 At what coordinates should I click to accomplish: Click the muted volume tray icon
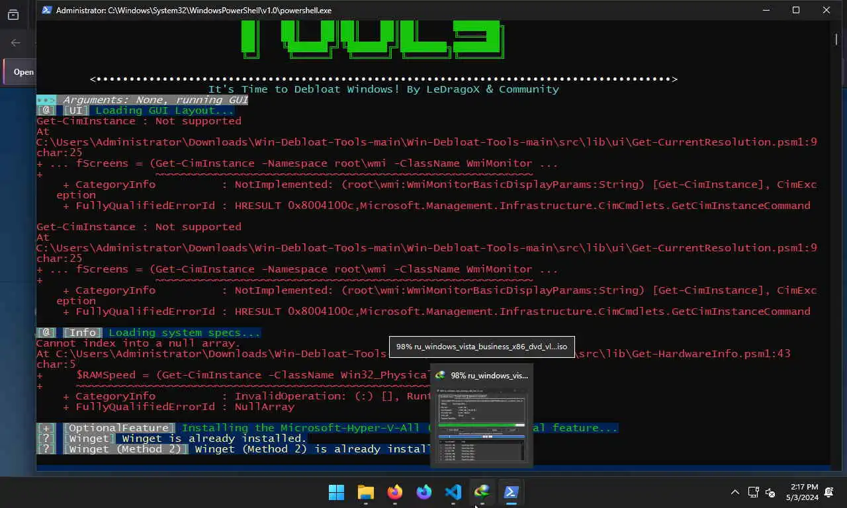[770, 492]
